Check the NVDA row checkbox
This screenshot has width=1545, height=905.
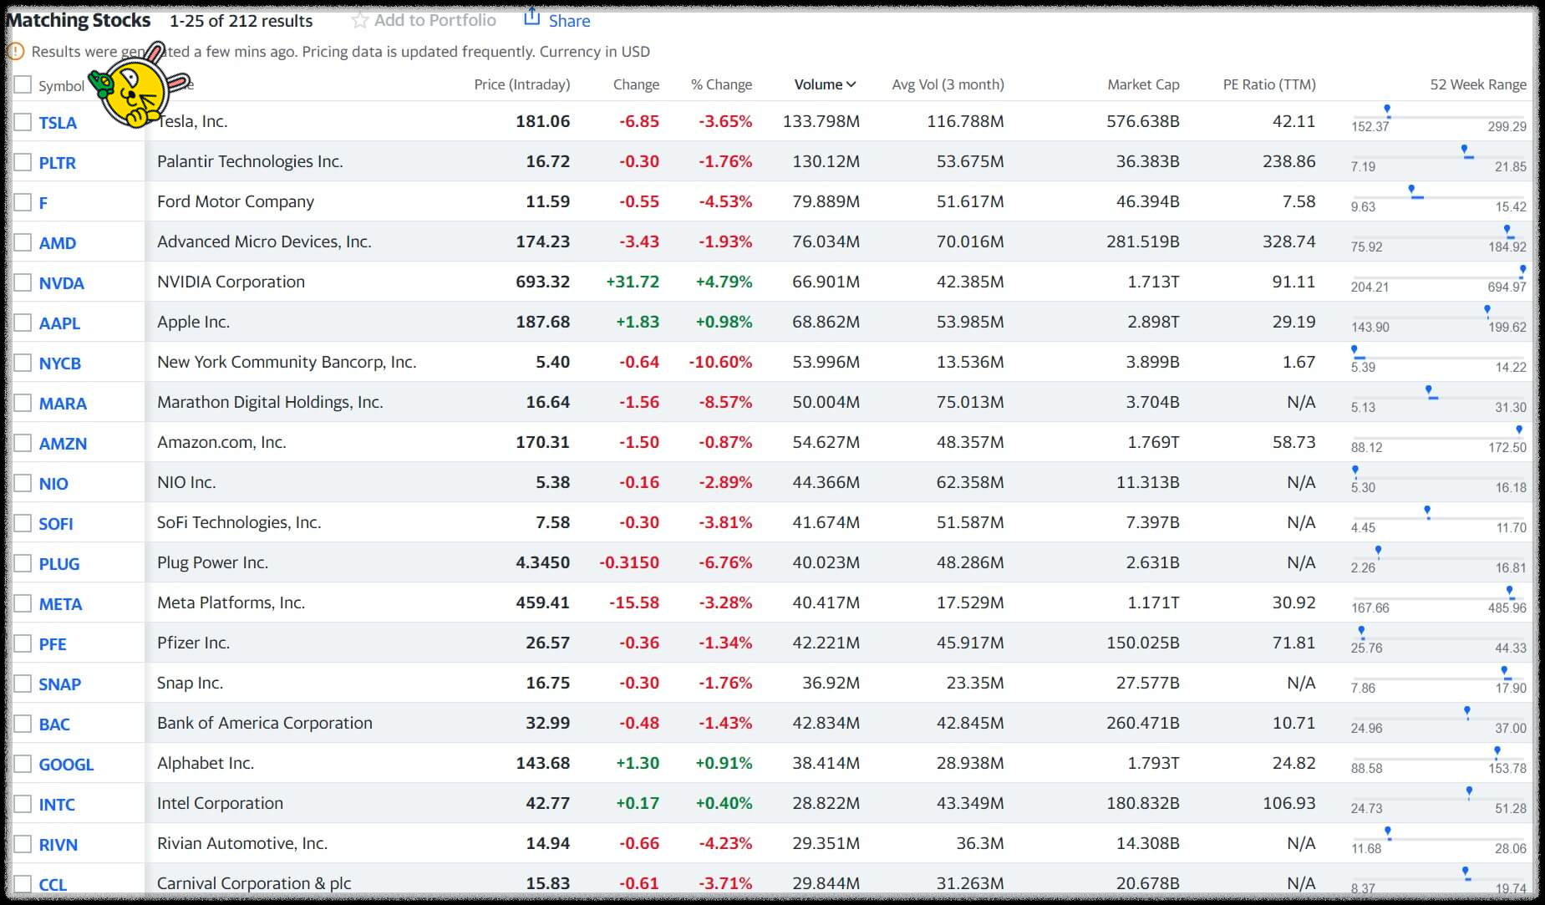(x=23, y=282)
